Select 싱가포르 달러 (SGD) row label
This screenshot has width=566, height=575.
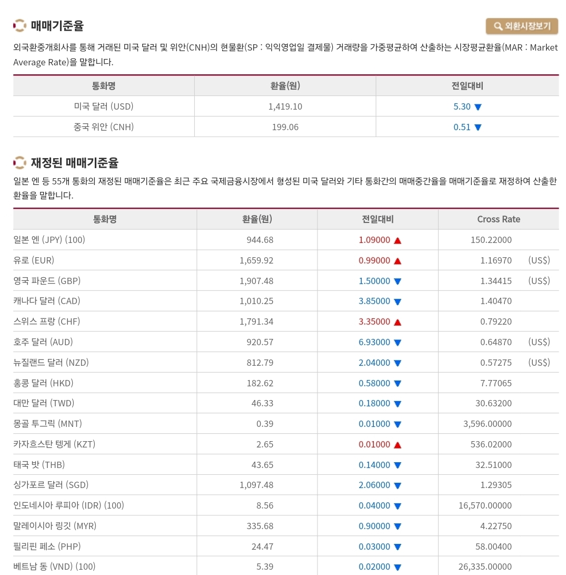(x=51, y=485)
